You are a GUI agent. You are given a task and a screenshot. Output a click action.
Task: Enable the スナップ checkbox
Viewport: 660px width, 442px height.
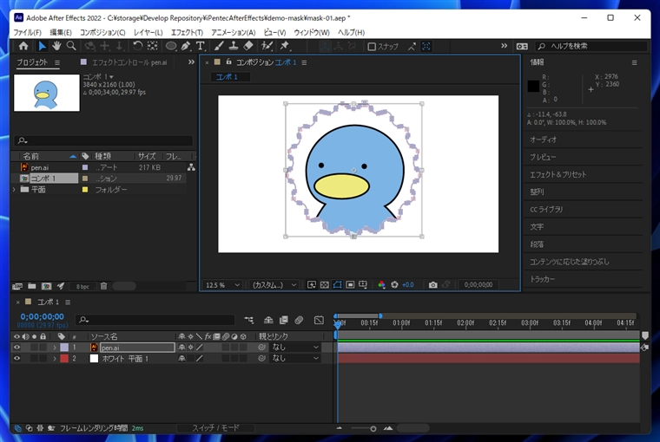point(373,47)
